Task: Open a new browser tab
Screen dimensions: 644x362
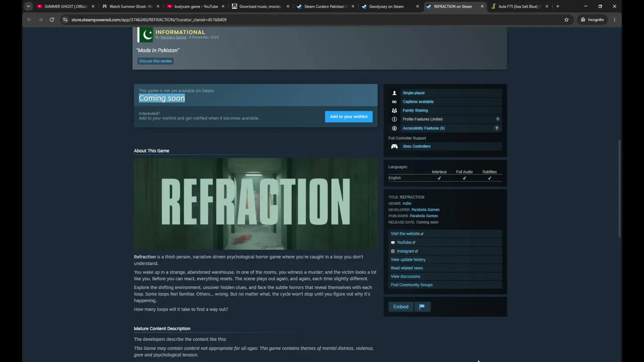Action: 557,7
